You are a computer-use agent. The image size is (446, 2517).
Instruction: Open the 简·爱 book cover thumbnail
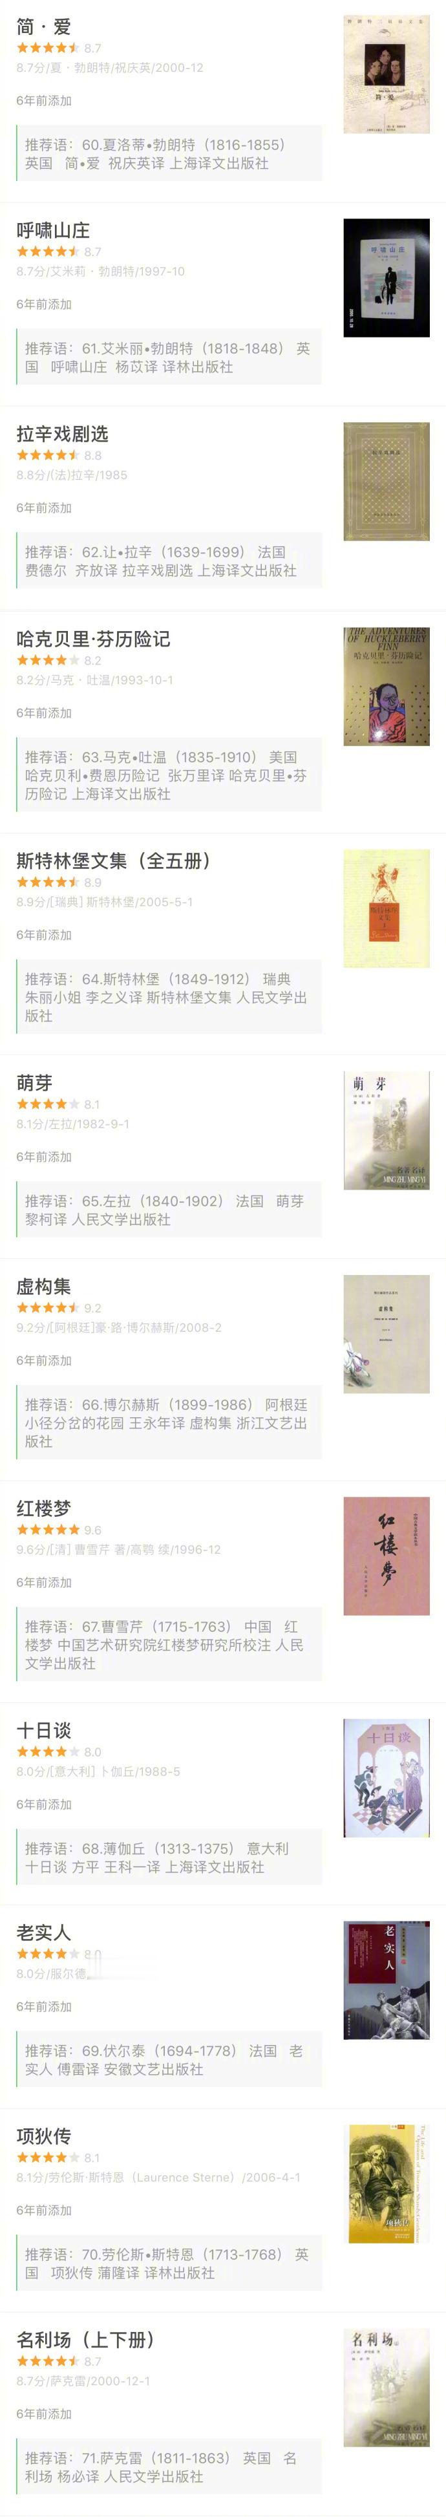[387, 74]
